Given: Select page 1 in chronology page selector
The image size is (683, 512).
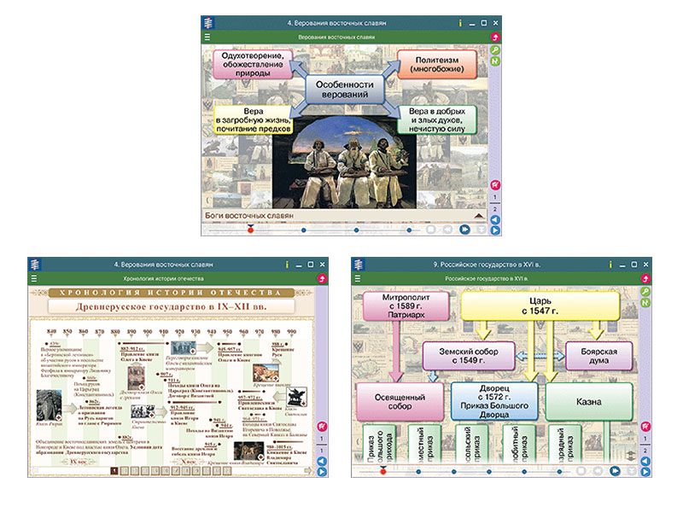Looking at the screenshot, I should click(114, 469).
